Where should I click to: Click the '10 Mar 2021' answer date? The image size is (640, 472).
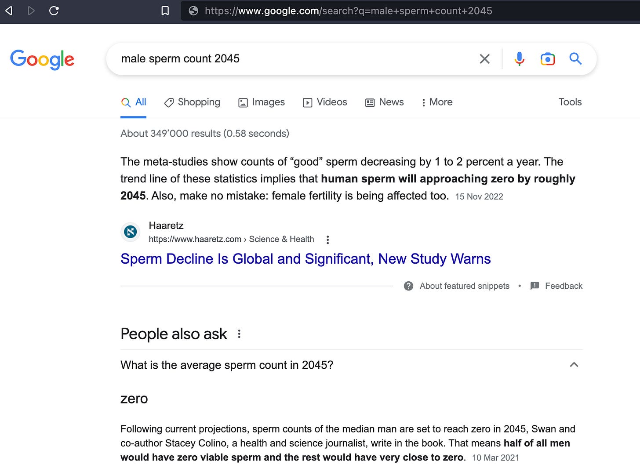(x=495, y=458)
